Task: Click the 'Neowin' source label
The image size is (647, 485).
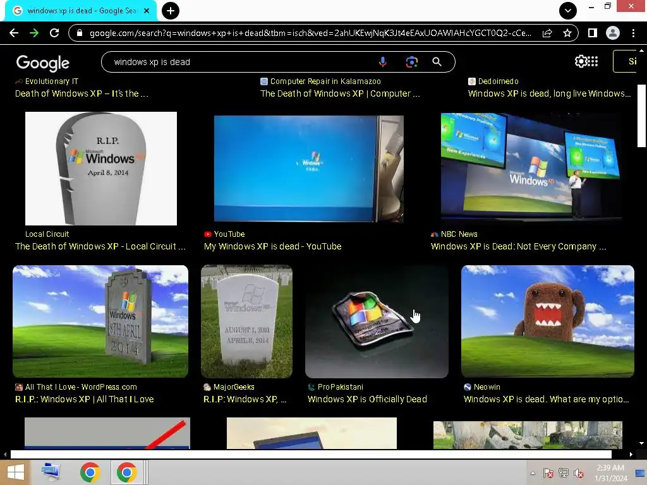Action: [487, 387]
